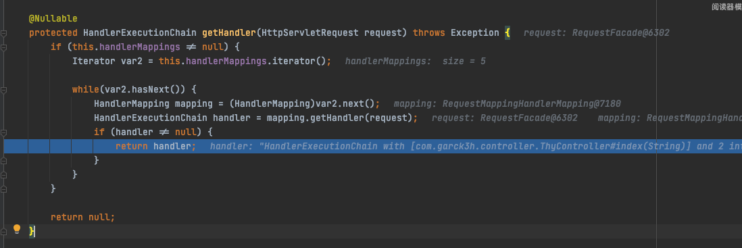Click the 'throws' keyword
Screen dimensions: 742x248
tap(428, 32)
